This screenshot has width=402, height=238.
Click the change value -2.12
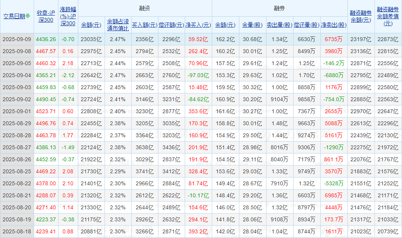click(x=68, y=76)
